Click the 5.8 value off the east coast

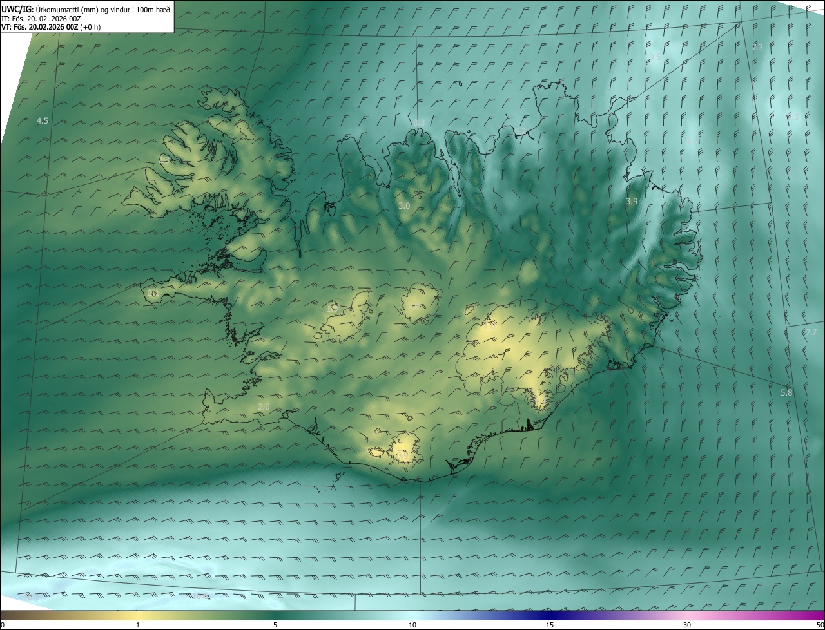point(786,392)
